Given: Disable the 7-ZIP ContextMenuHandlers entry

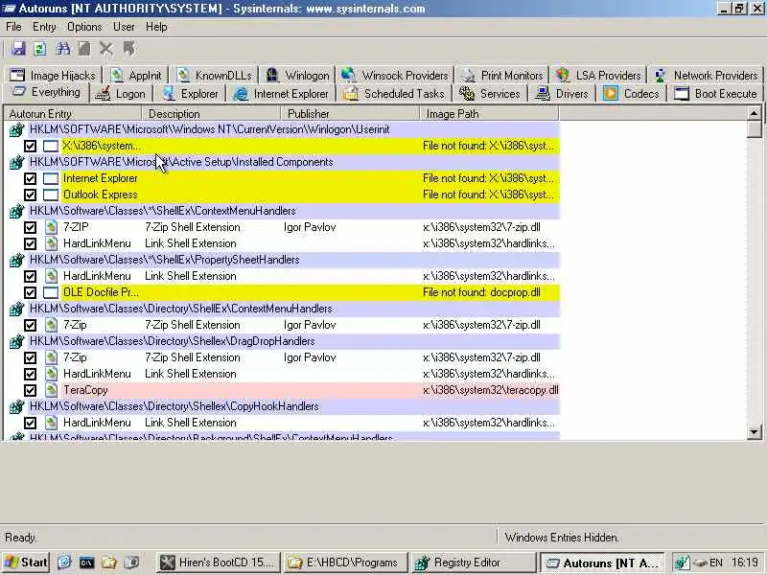Looking at the screenshot, I should tap(31, 228).
